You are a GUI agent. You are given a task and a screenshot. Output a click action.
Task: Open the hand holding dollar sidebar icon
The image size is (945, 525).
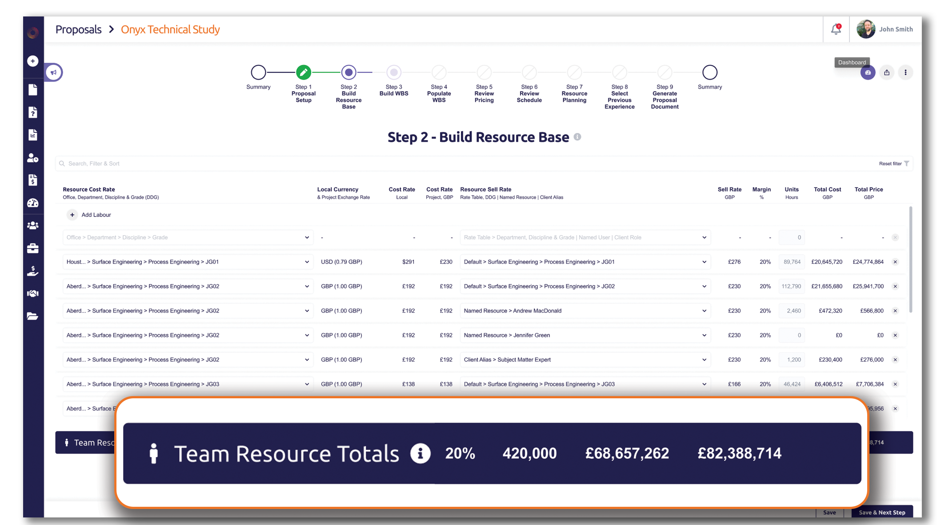(33, 271)
